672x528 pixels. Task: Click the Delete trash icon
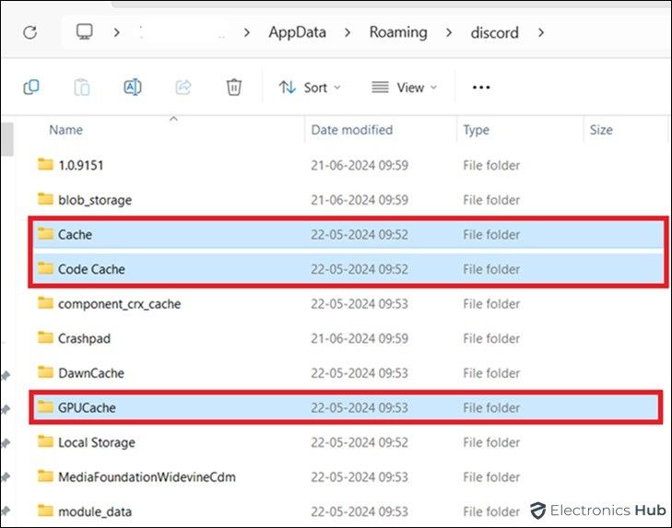(233, 87)
